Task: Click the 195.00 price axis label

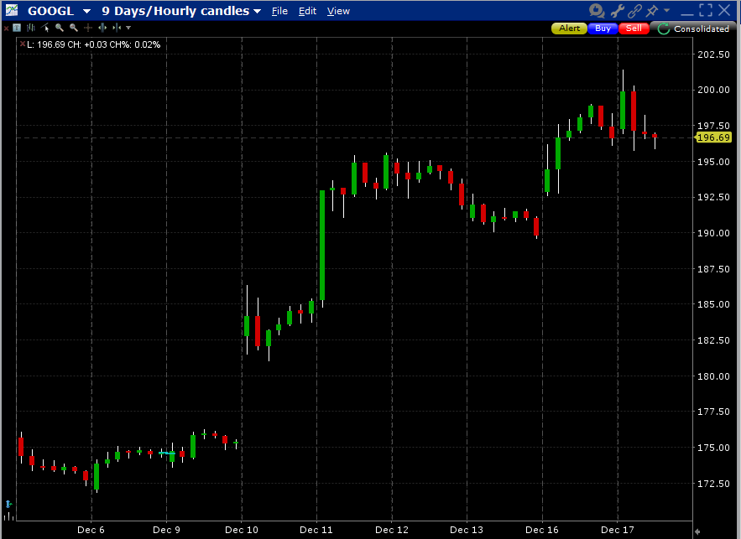Action: pos(713,162)
